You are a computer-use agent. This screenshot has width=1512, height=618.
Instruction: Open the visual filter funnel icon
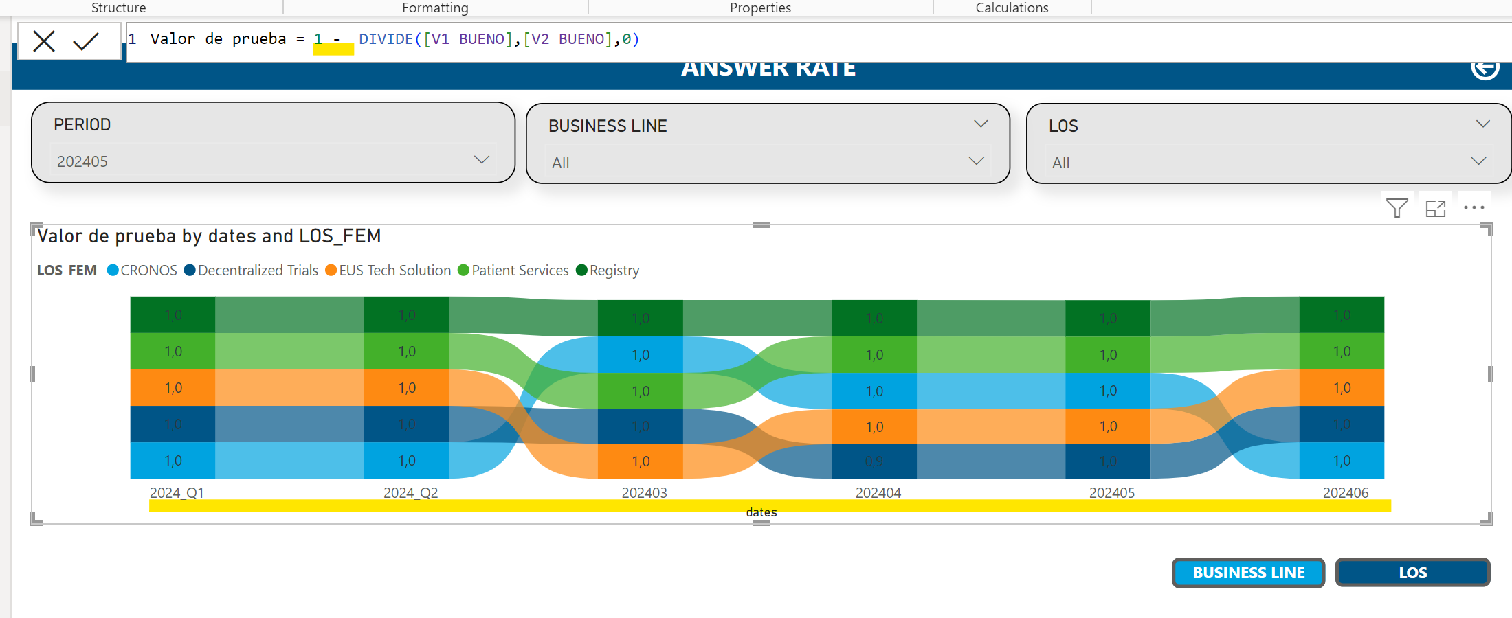click(1397, 207)
